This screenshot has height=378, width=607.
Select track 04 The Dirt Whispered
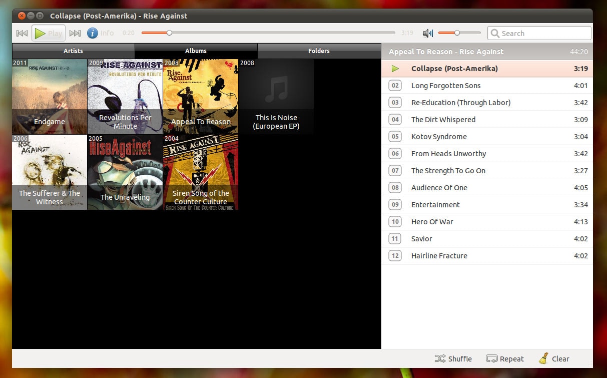[x=487, y=120]
